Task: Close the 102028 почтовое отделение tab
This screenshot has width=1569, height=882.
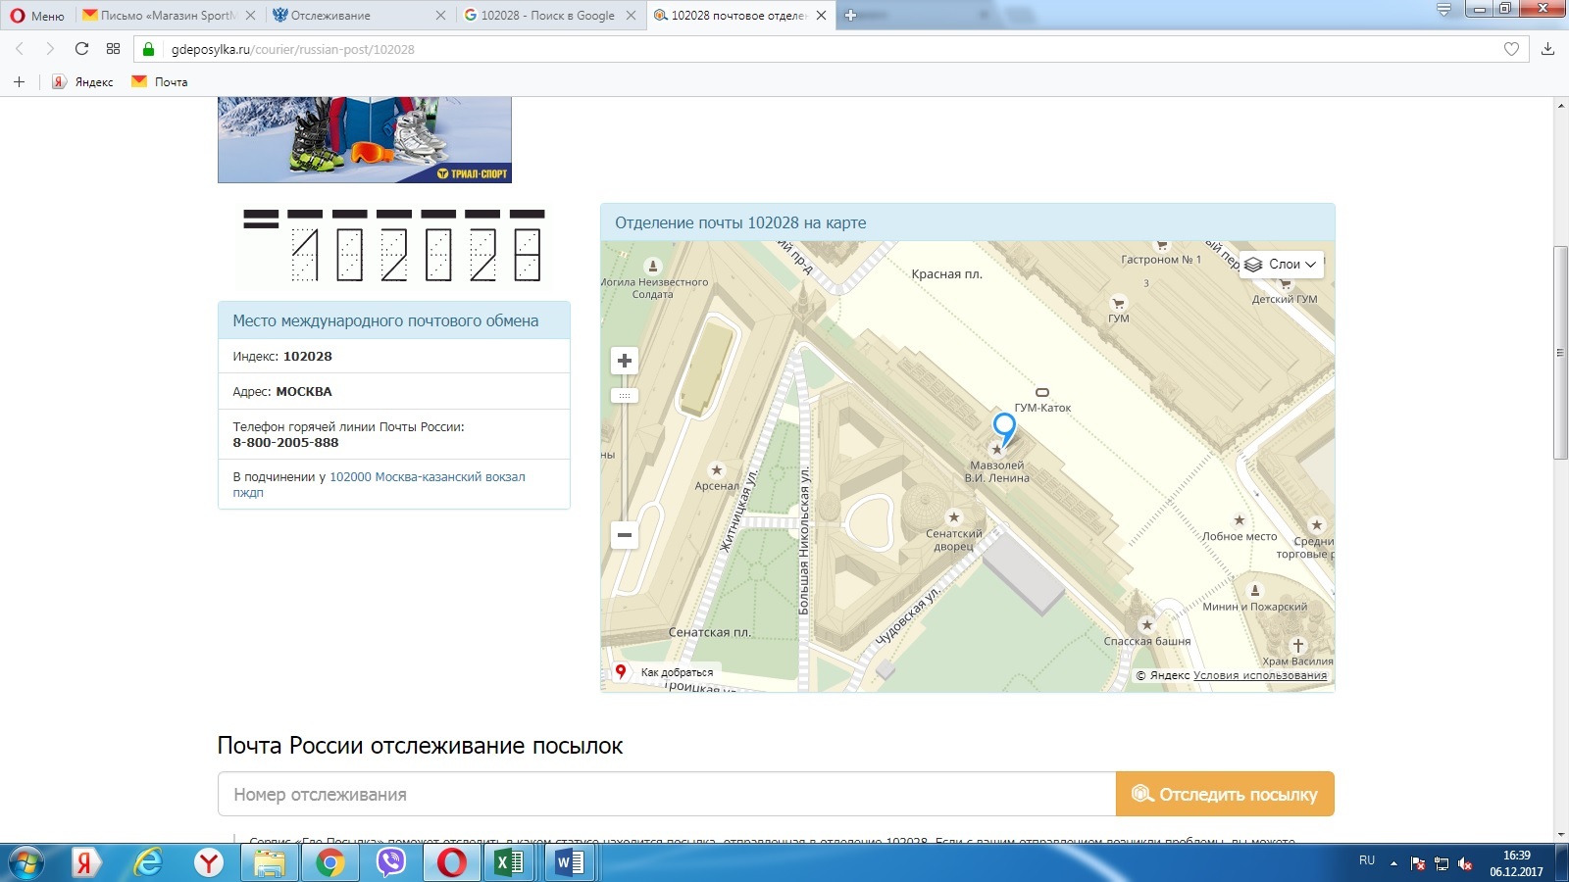Action: tap(821, 16)
